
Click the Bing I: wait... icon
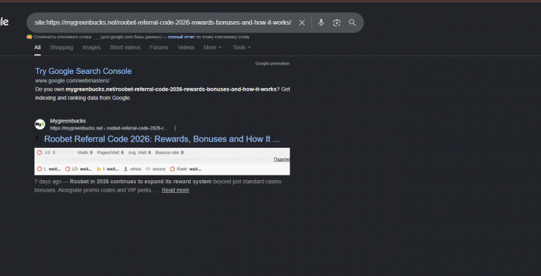[x=99, y=169]
